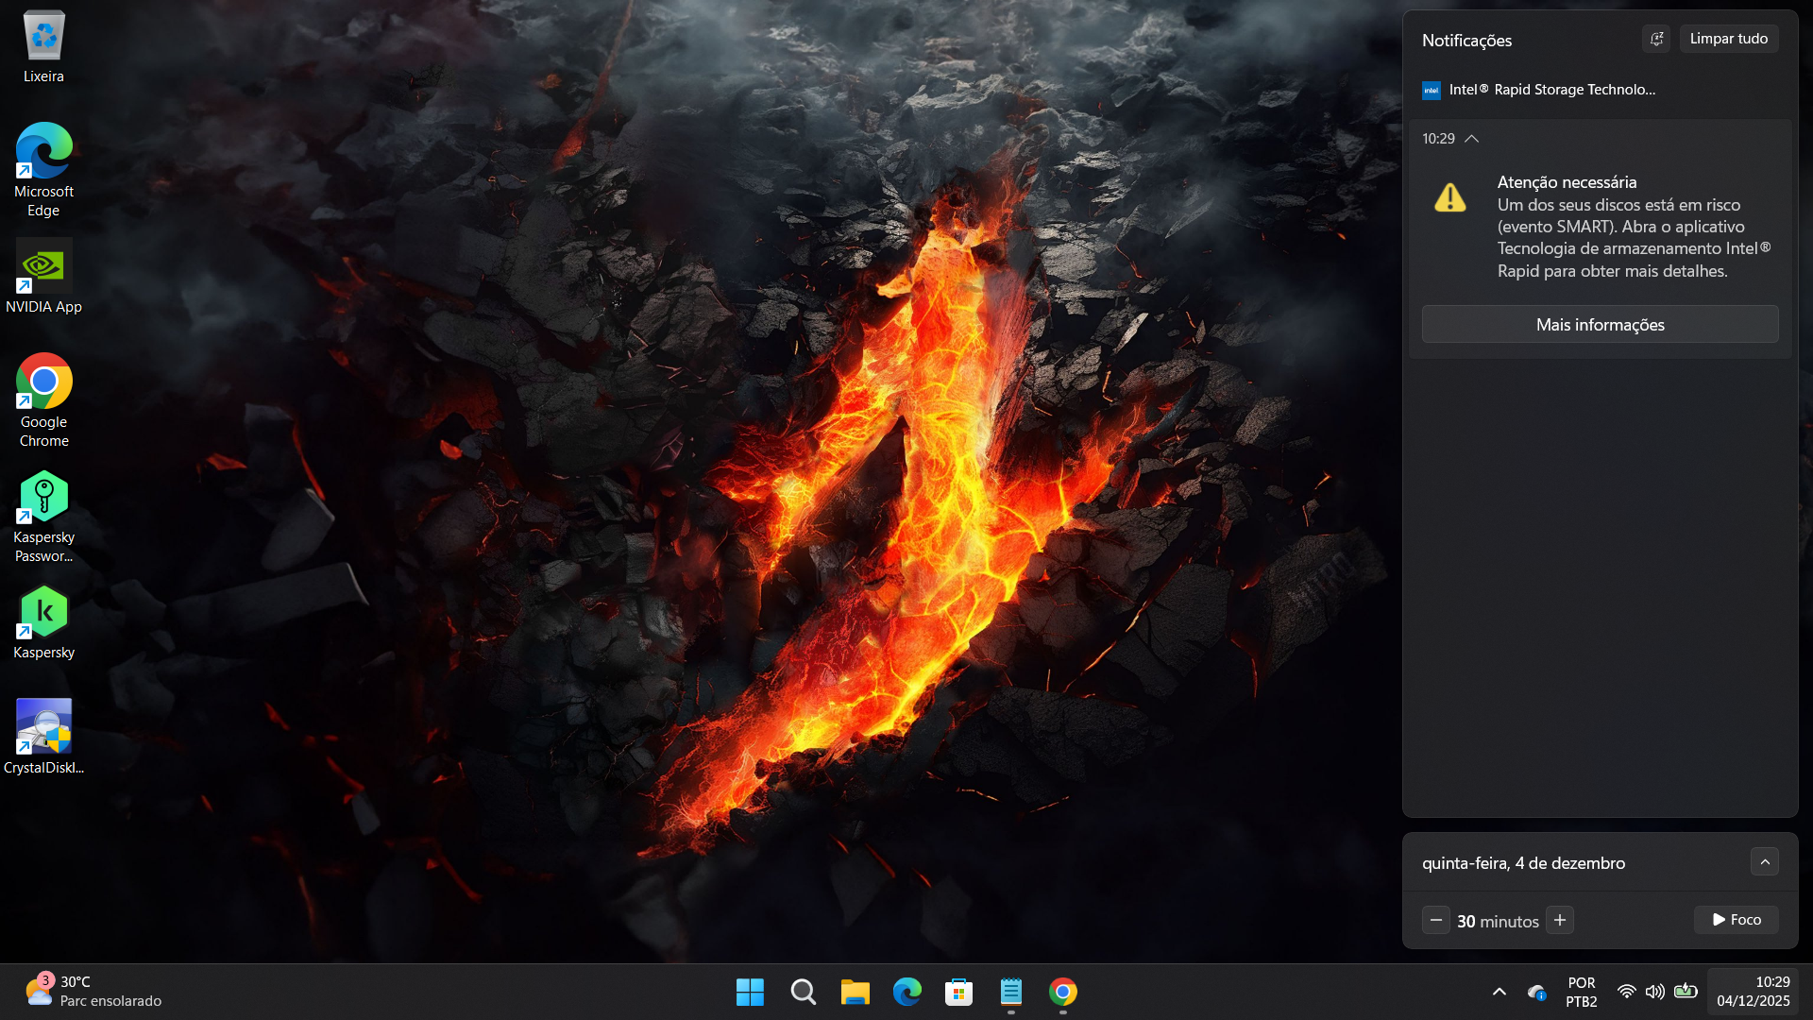Open the POR PTB2 language switcher
This screenshot has width=1813, height=1020.
[1581, 992]
